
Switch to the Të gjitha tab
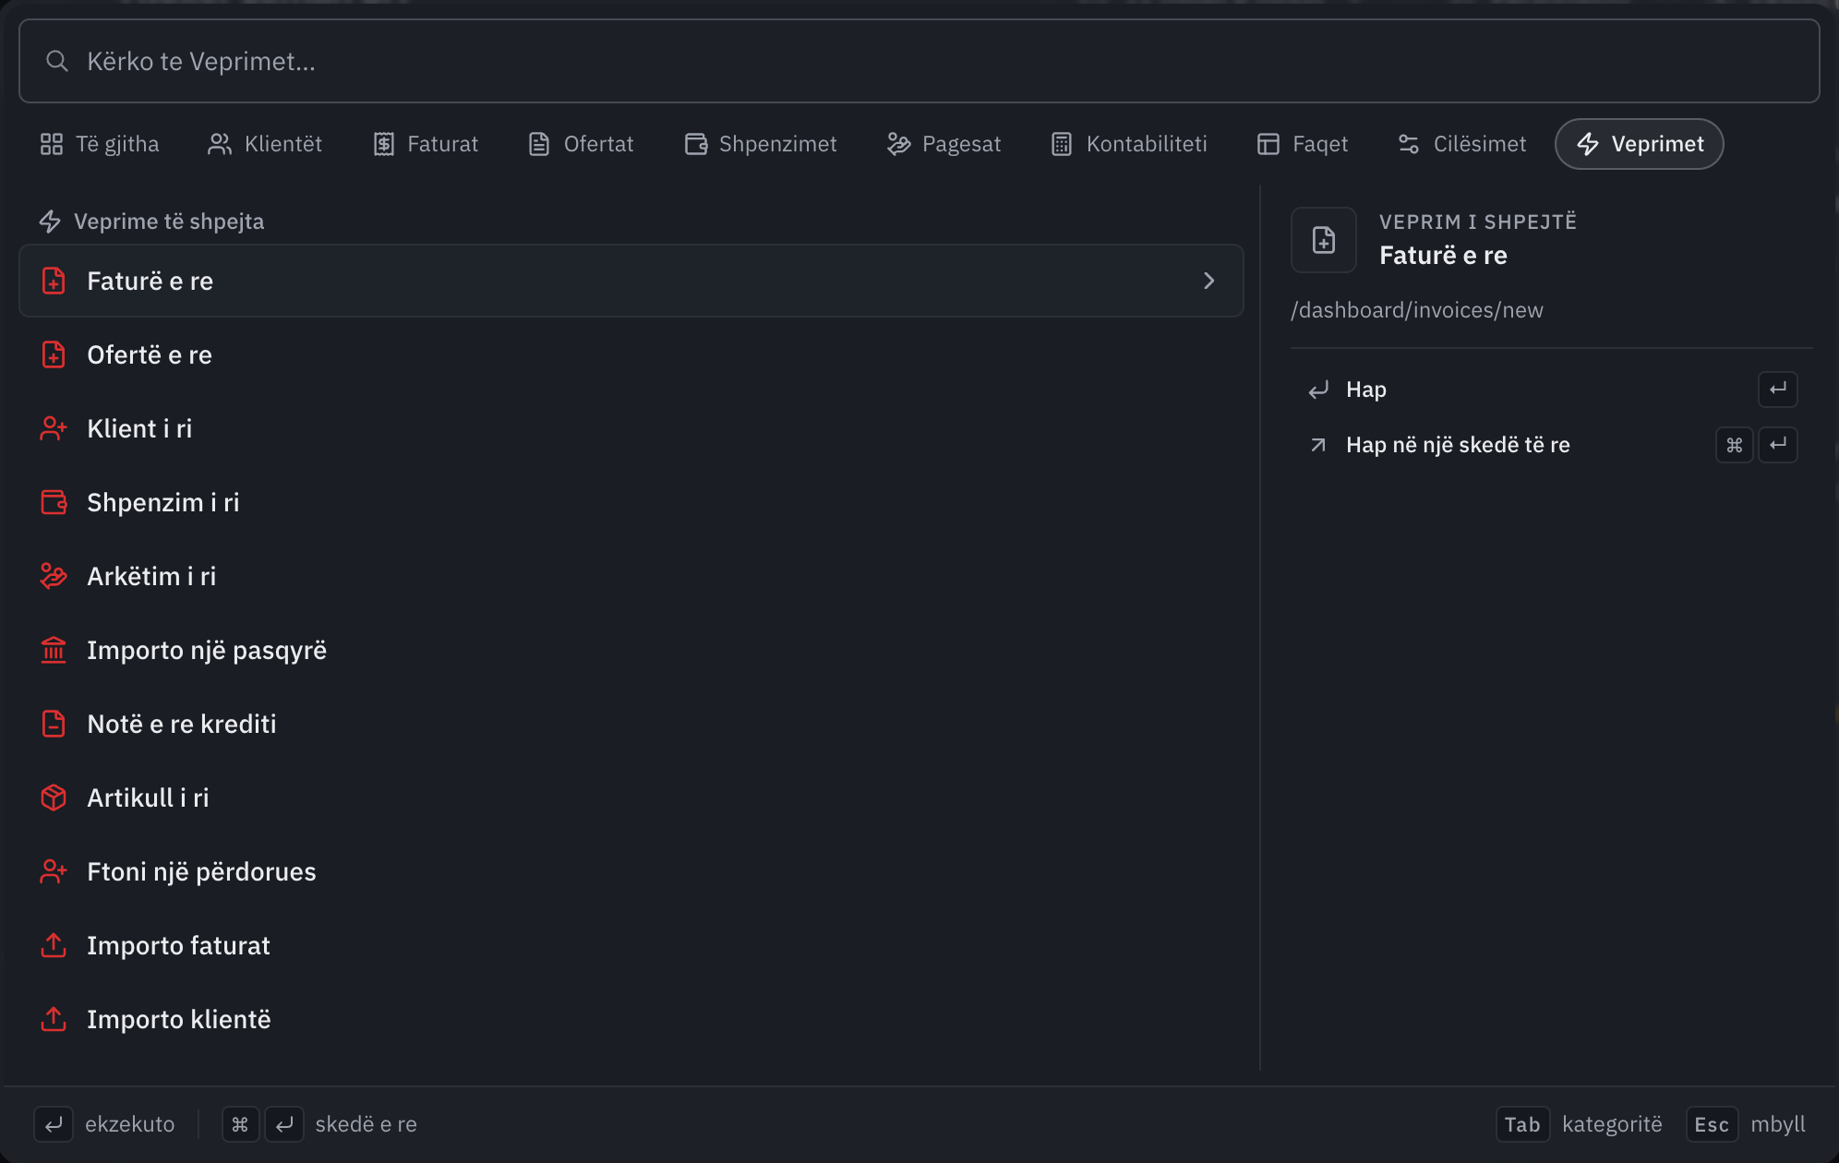[100, 144]
